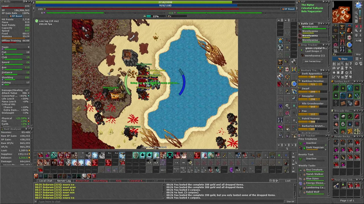Image resolution: width=364 pixels, height=204 pixels.
Task: Click Vile Grandmaster bestiary entry
Action: click(313, 104)
